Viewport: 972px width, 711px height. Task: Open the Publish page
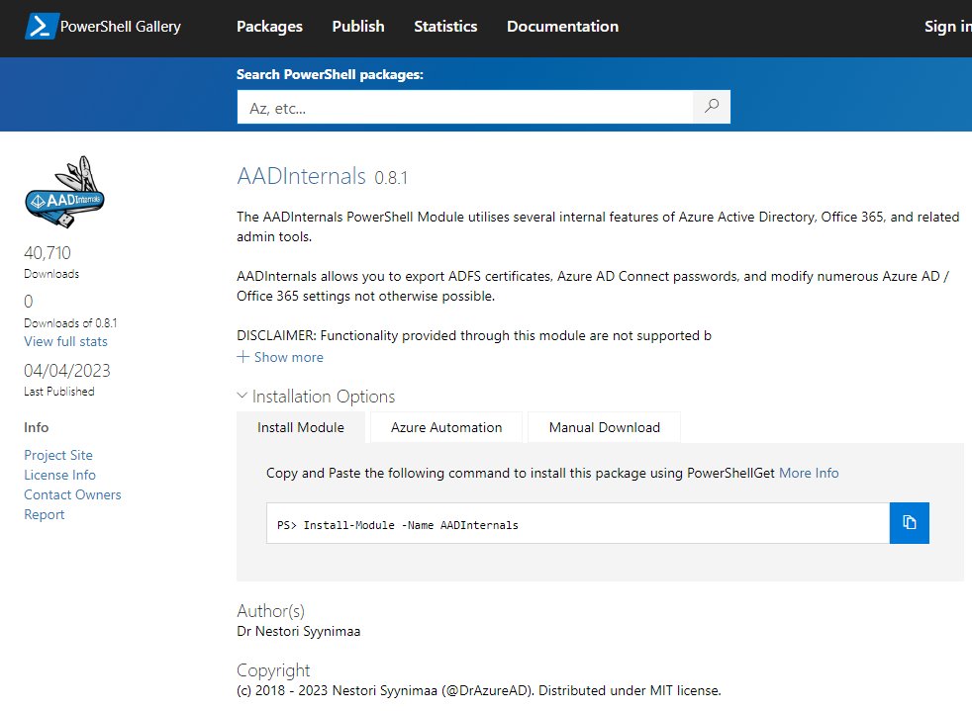(358, 27)
